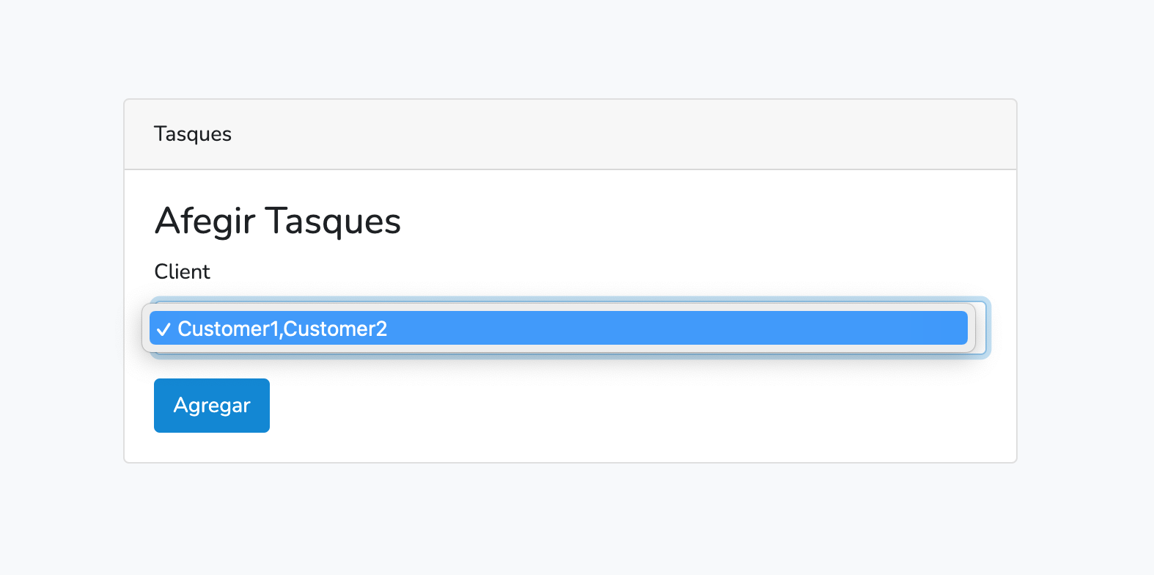This screenshot has width=1154, height=575.
Task: Click the word Customer1 in the list
Action: pyautogui.click(x=228, y=329)
